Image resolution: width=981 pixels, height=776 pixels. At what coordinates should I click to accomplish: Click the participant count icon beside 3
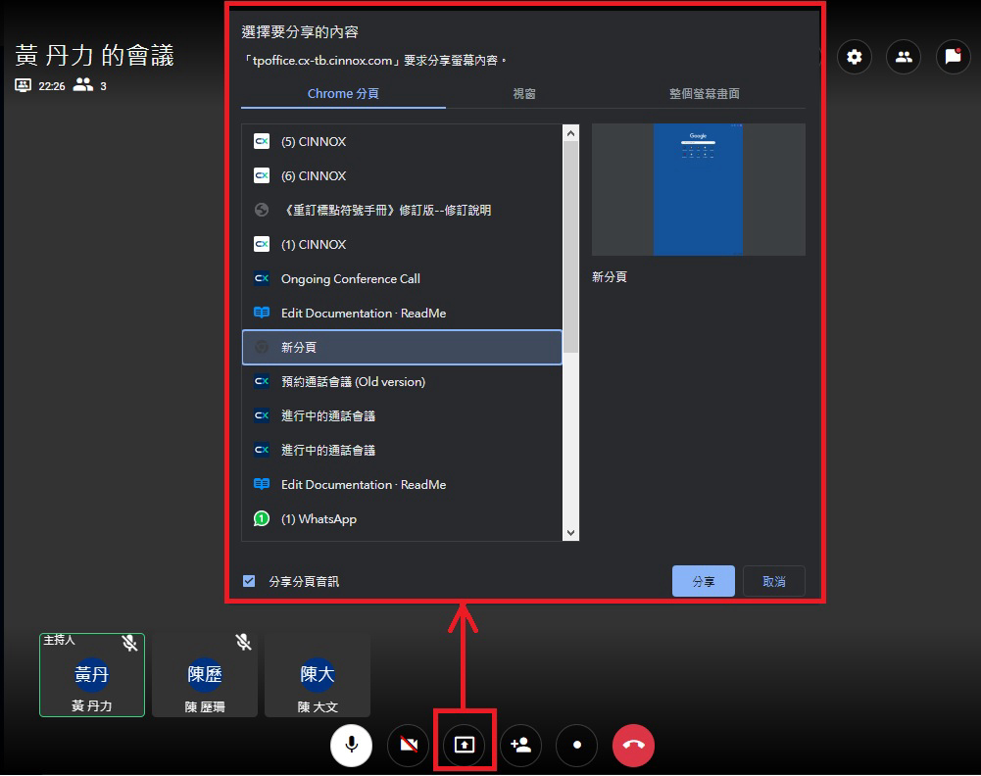[82, 84]
